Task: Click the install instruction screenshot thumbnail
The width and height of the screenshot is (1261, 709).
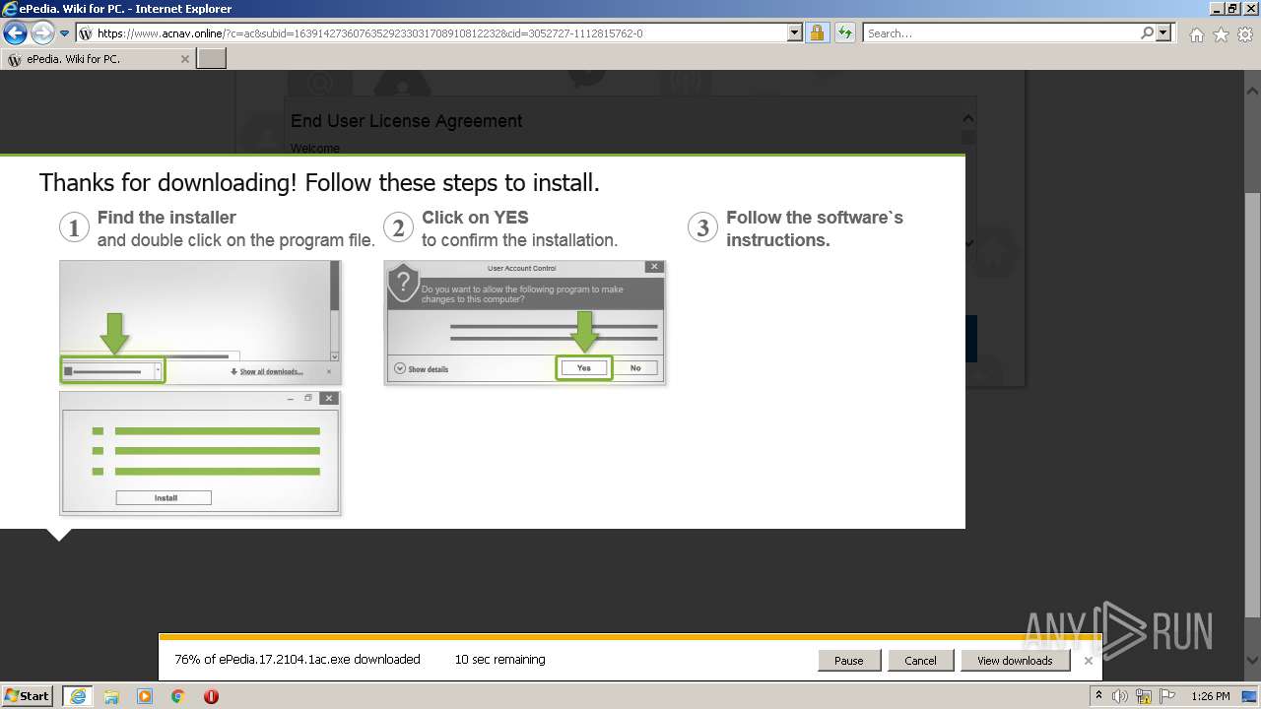Action: (200, 322)
